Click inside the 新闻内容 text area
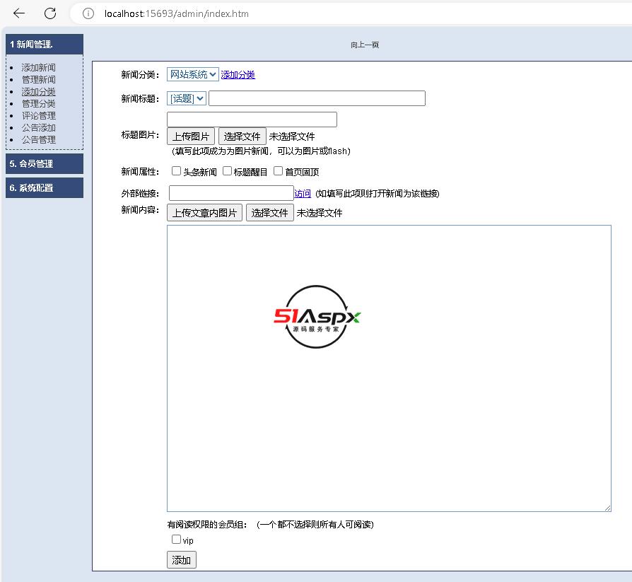 point(389,368)
